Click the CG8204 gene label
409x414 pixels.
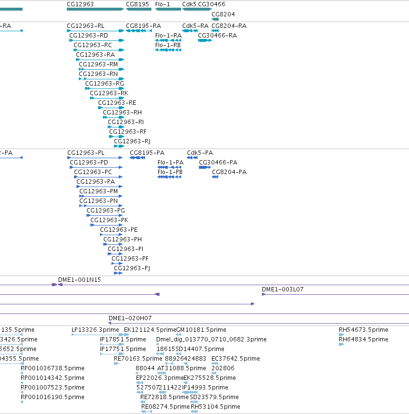coord(223,14)
